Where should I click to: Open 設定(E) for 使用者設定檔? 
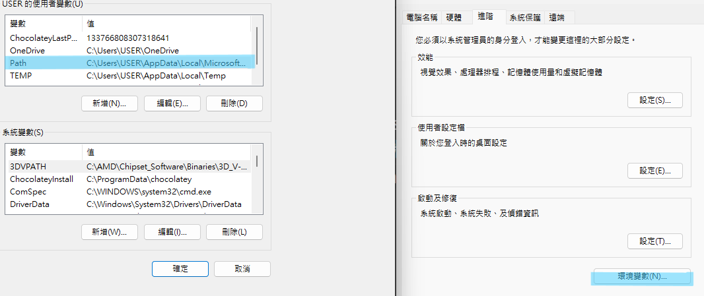654,171
